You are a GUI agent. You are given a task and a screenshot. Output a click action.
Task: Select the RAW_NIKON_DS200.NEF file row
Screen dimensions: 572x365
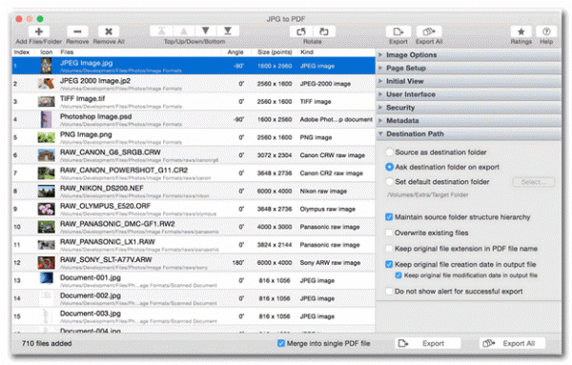pyautogui.click(x=194, y=191)
